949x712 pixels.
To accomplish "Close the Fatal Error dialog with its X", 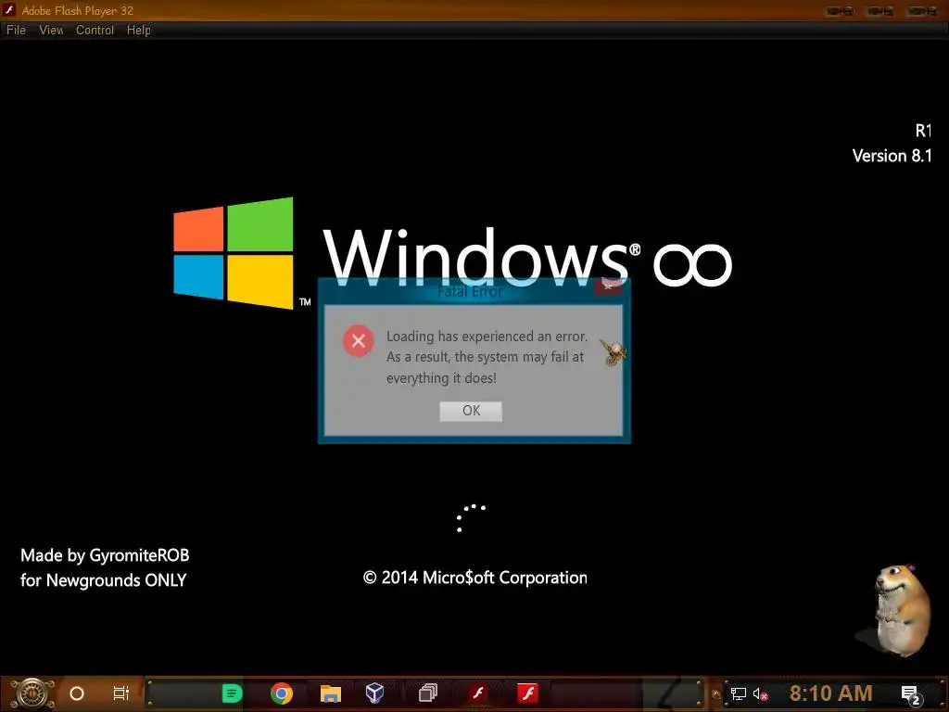I will 608,286.
